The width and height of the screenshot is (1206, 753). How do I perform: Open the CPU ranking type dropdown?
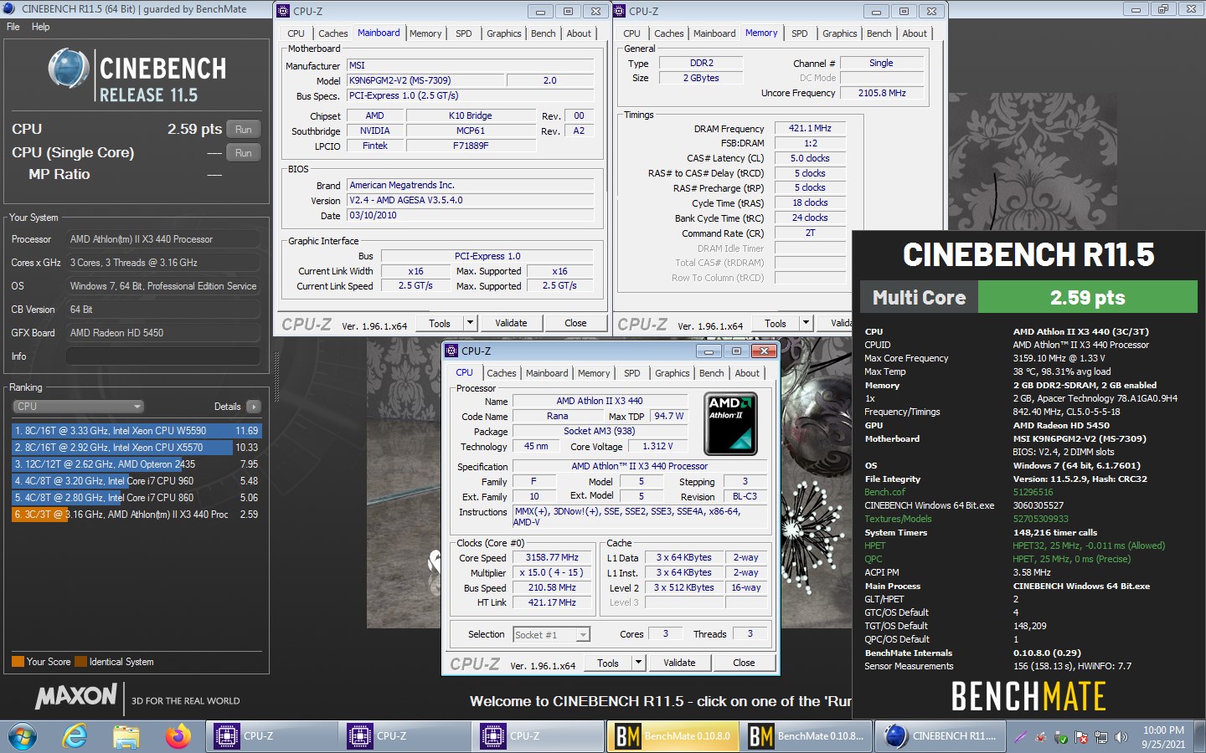point(79,407)
